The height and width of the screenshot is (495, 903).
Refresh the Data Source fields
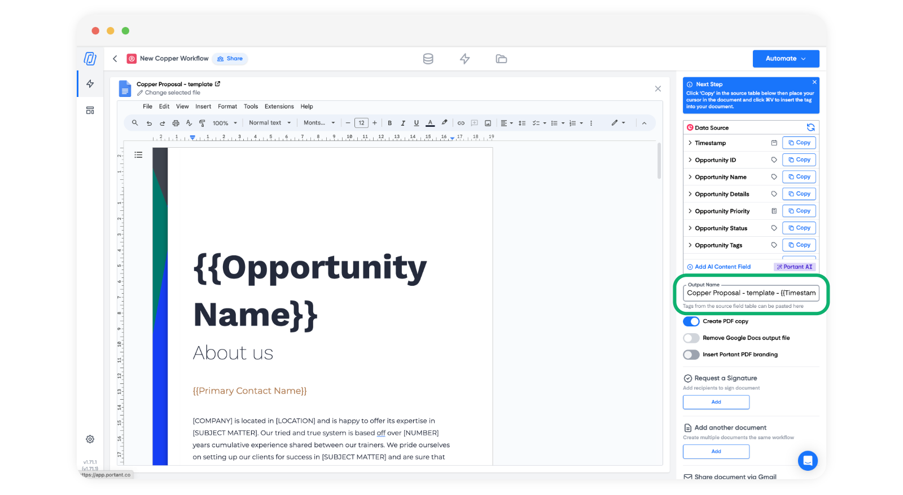810,127
